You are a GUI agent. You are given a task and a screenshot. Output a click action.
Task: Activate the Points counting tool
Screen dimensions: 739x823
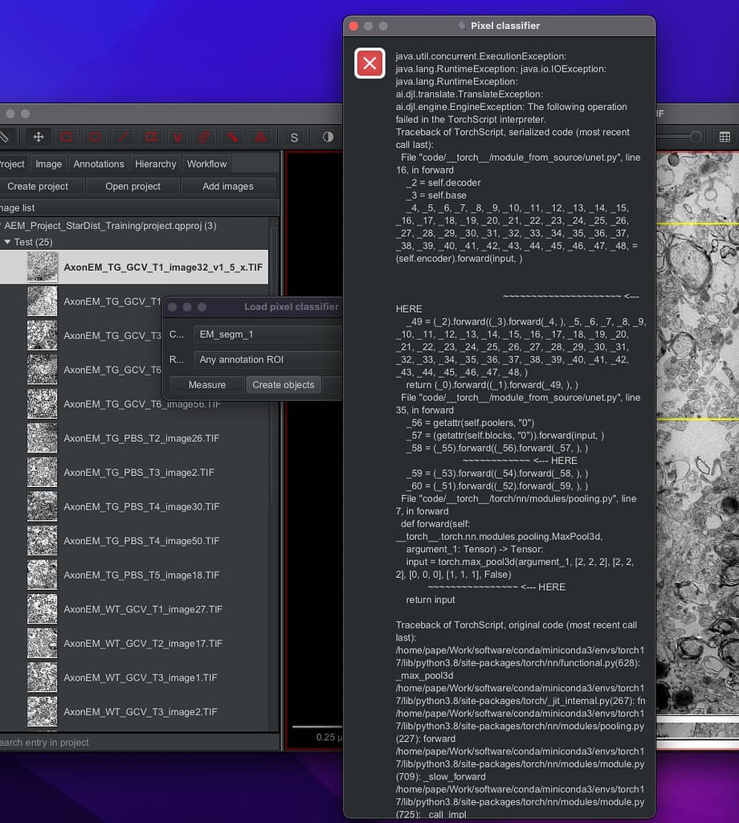[261, 137]
